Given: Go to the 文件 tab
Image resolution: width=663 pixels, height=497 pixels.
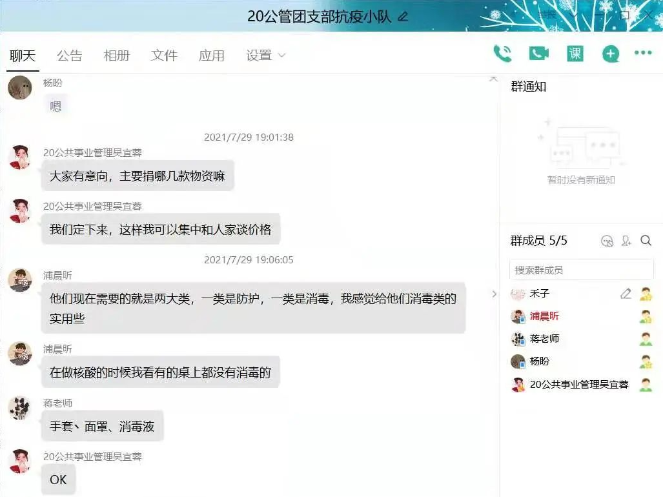Looking at the screenshot, I should click(x=164, y=56).
